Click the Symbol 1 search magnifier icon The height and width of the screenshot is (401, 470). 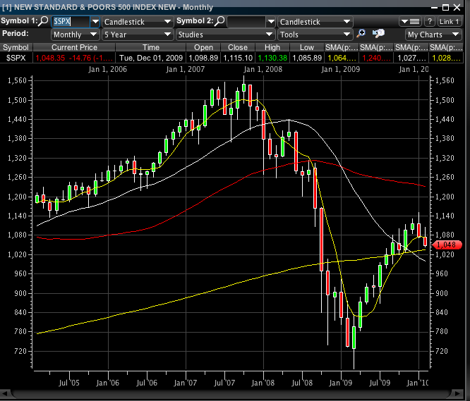click(x=44, y=21)
